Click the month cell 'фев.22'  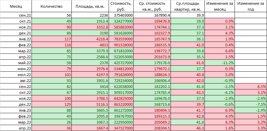pyautogui.click(x=16, y=45)
